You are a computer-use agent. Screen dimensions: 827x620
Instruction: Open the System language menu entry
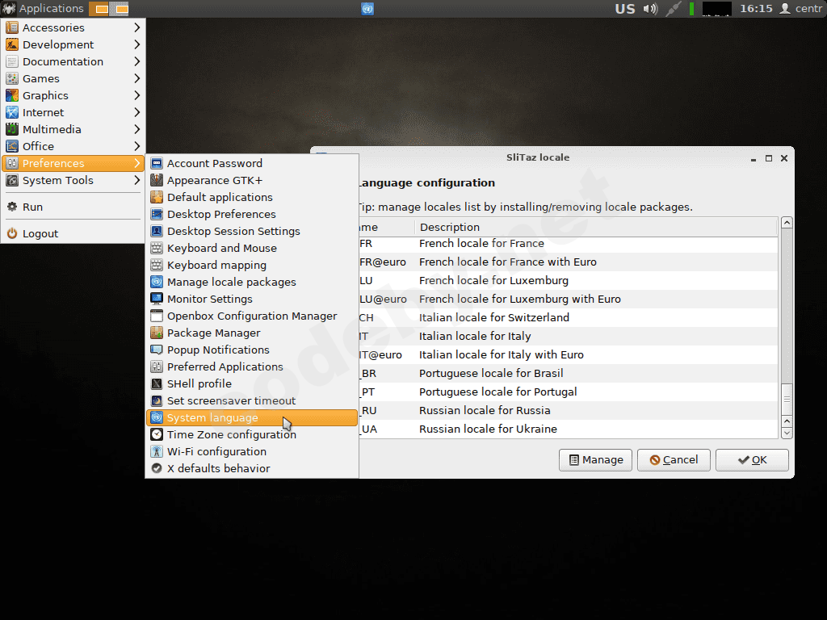252,417
